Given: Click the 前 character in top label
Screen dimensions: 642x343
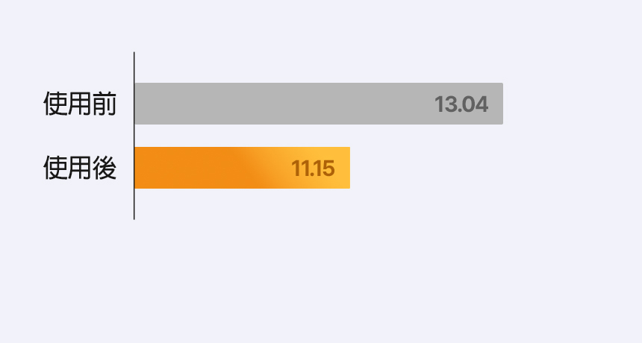Looking at the screenshot, I should (105, 104).
